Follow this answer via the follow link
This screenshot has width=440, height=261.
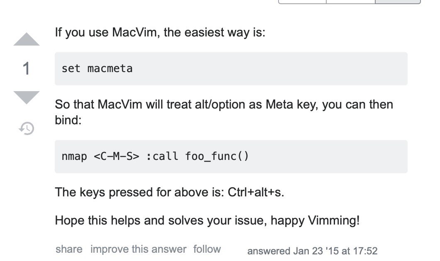coord(207,249)
